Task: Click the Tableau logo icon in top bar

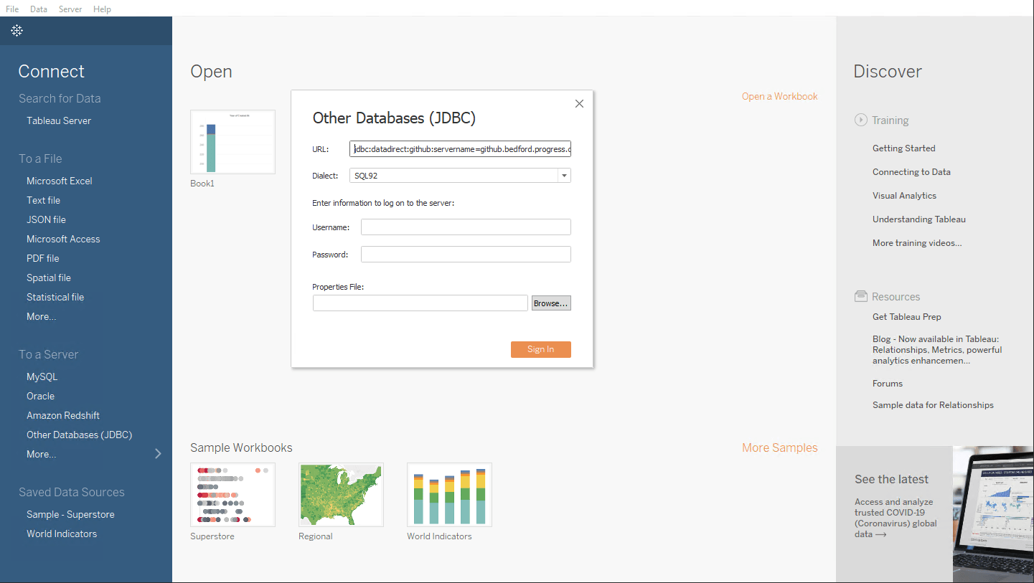Action: [17, 30]
